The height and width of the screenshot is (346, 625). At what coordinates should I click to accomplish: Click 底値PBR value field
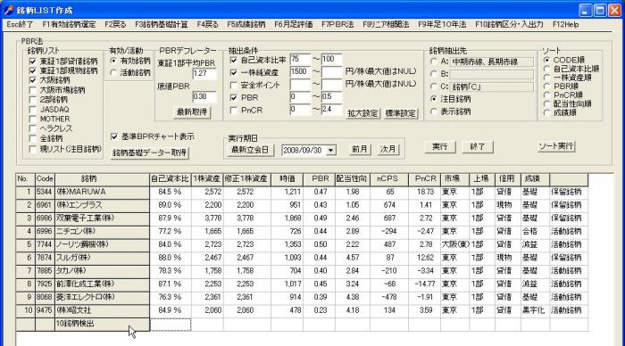(x=204, y=96)
